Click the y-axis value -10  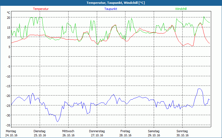click(8, 76)
